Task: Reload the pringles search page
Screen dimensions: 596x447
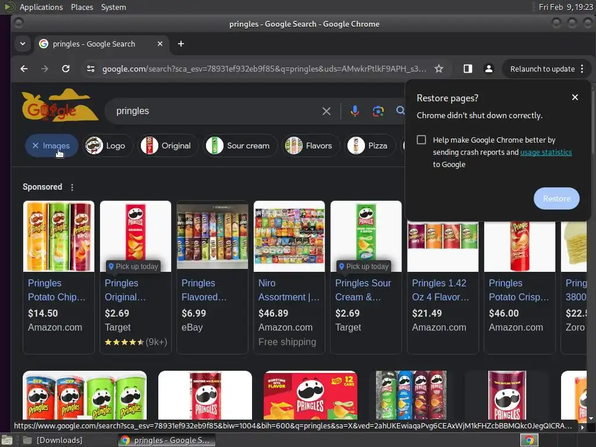Action: pyautogui.click(x=66, y=69)
